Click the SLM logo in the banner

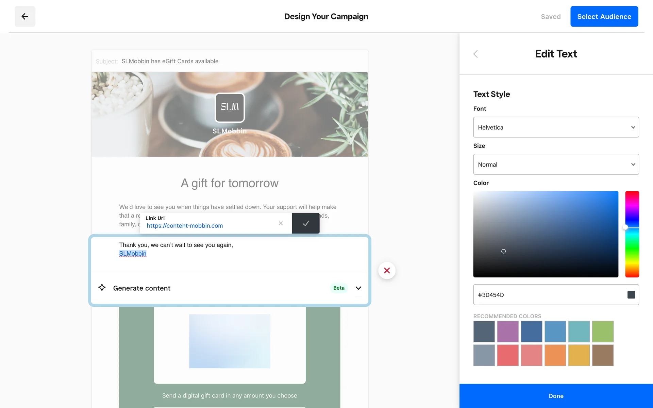pyautogui.click(x=230, y=107)
